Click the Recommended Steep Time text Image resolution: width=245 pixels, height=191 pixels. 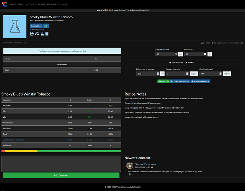(15, 43)
